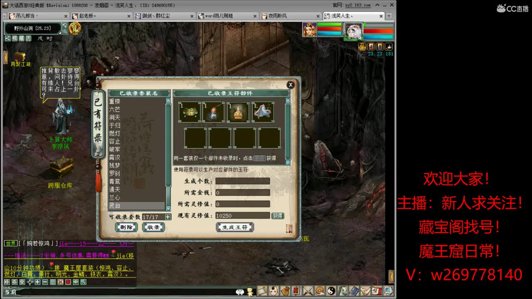532x299 pixels.
Task: Select 兰心 in the set list
Action: click(137, 197)
